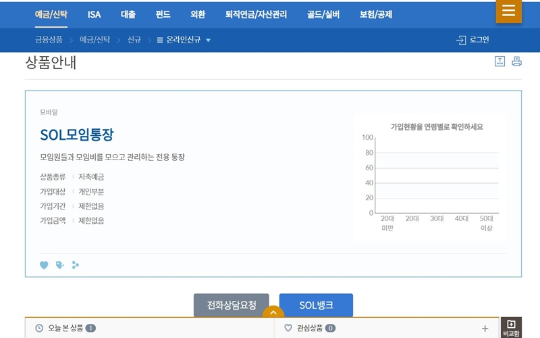Image resolution: width=540 pixels, height=338 pixels.
Task: Click the SOL모임통장 product title
Action: click(x=77, y=135)
